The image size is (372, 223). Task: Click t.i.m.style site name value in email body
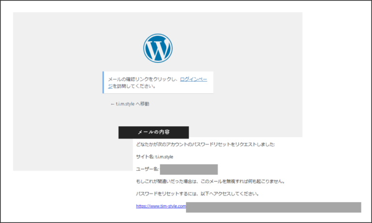point(164,157)
